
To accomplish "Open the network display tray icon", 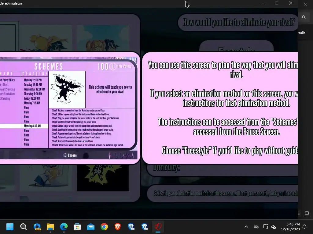I will click(266, 227).
